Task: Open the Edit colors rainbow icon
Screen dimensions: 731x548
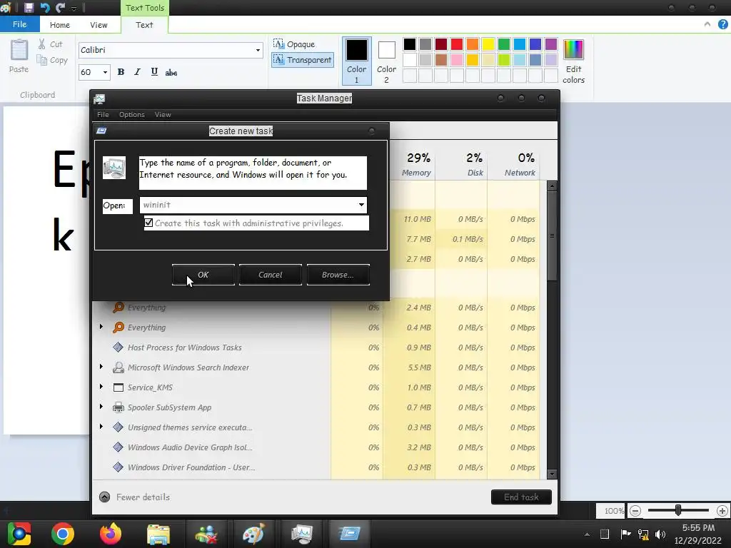Action: click(x=573, y=50)
